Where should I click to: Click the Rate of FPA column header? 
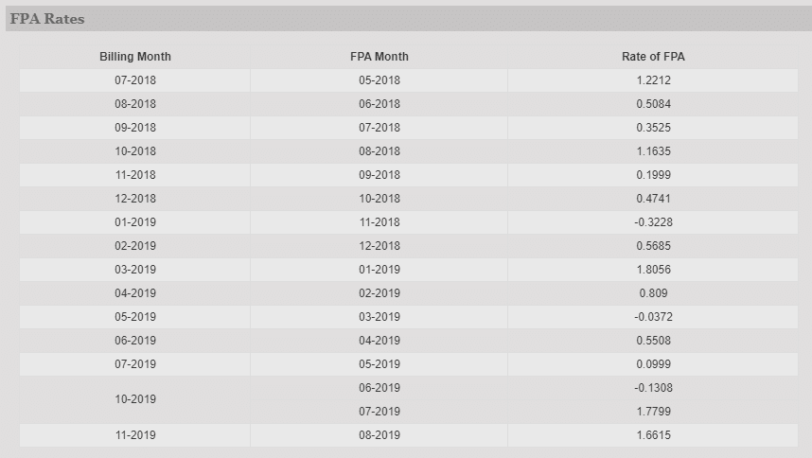653,57
